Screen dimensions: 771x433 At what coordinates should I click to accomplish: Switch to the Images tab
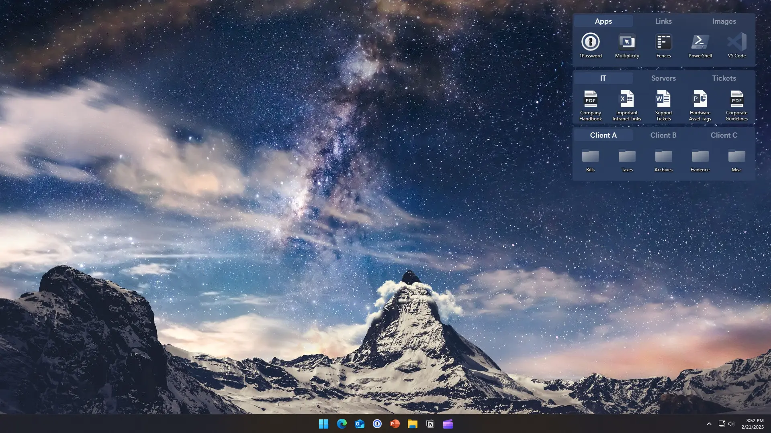724,21
